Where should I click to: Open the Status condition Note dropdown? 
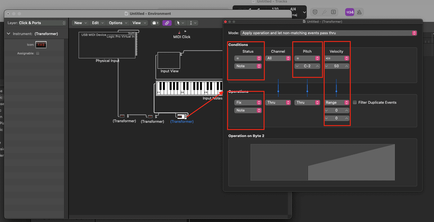(x=248, y=66)
